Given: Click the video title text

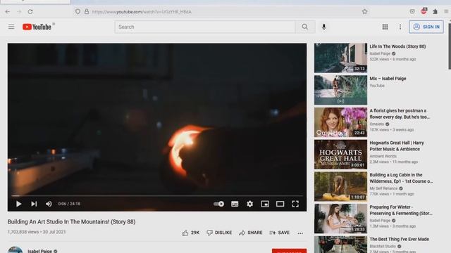Looking at the screenshot, I should point(71,222).
